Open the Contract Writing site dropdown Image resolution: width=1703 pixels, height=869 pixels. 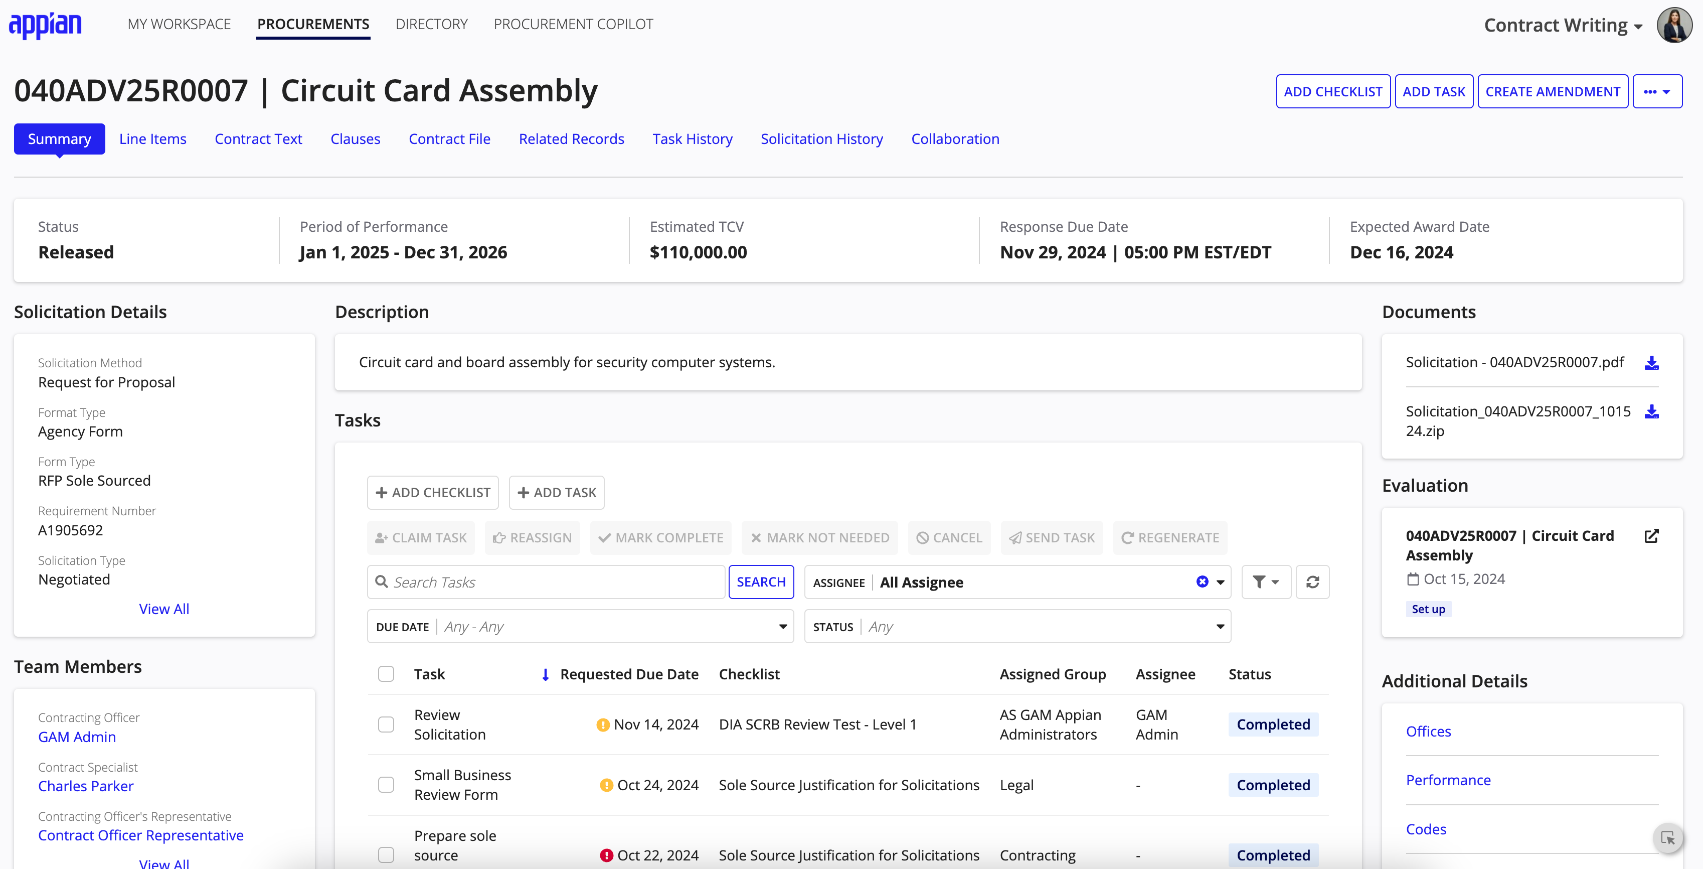point(1563,25)
